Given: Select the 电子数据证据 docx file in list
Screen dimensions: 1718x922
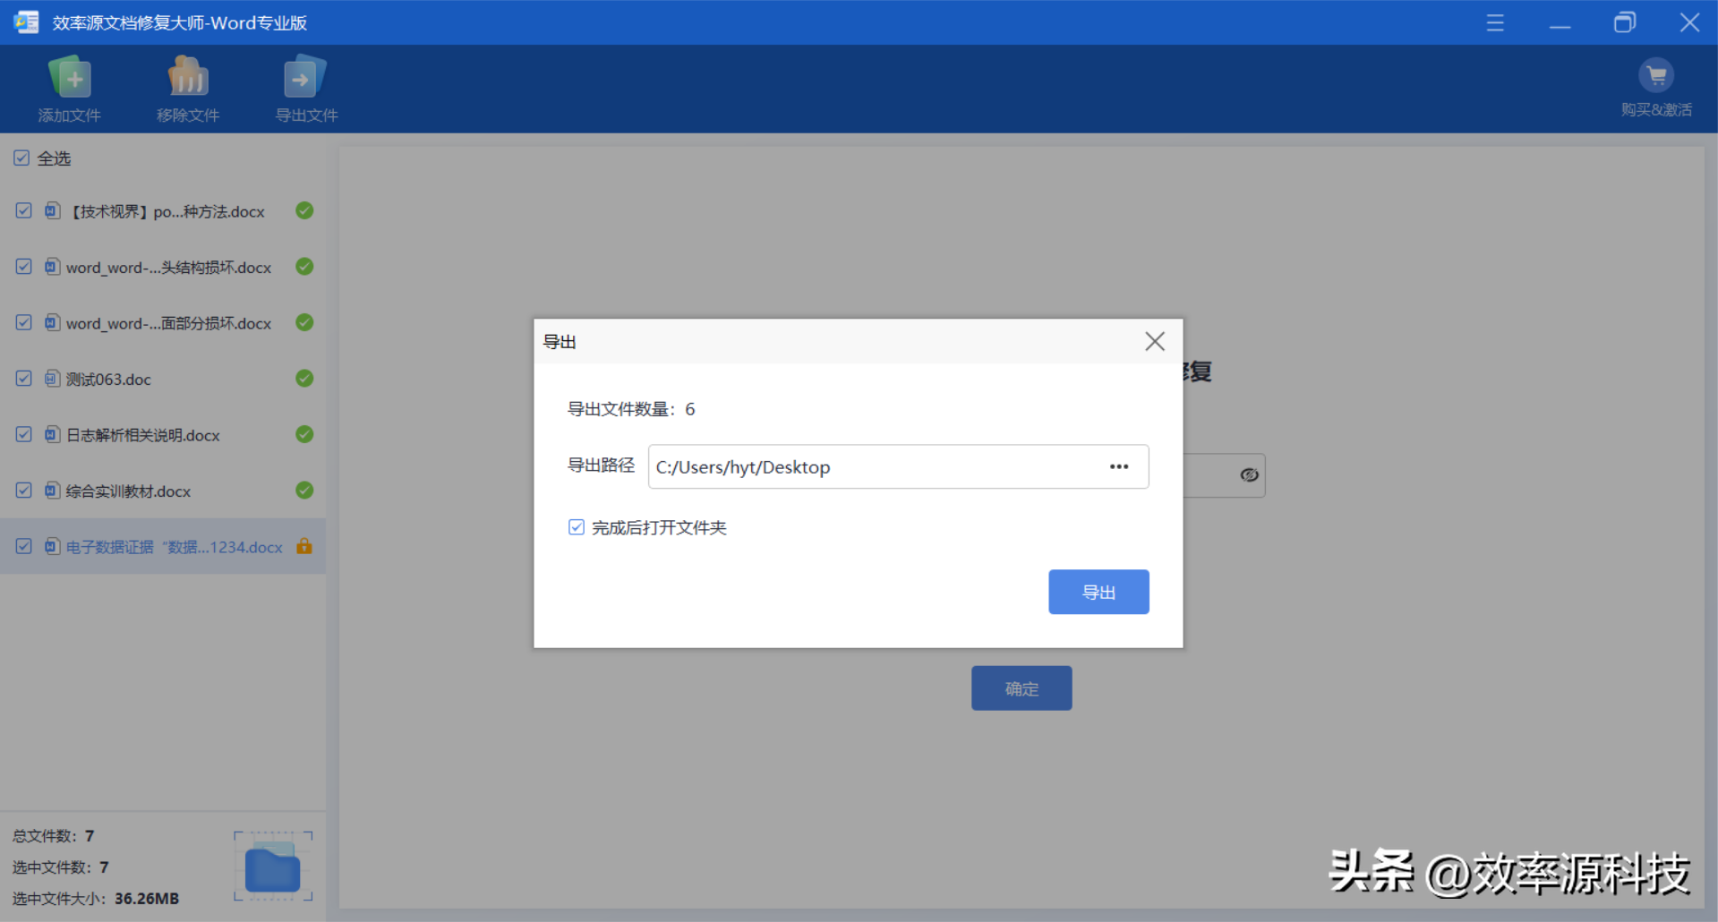Looking at the screenshot, I should [x=174, y=547].
